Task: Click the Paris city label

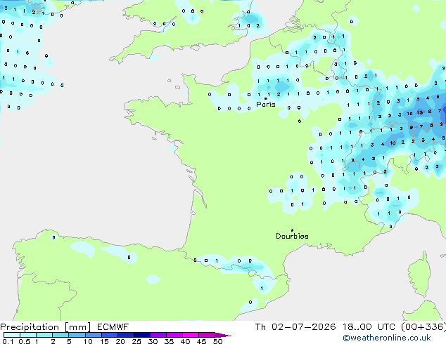Action: click(266, 105)
